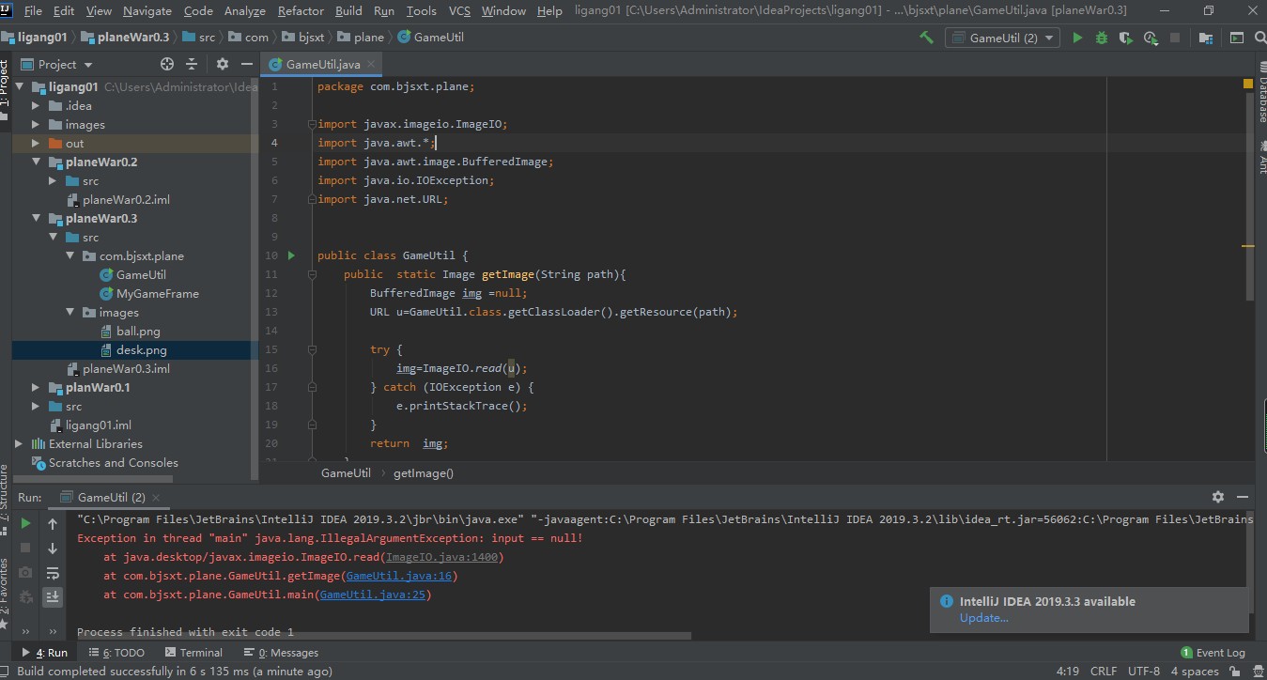Open the Ant side panel

(1261, 160)
